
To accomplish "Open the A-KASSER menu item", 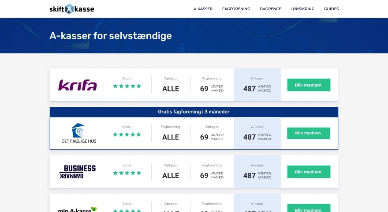I will [203, 9].
